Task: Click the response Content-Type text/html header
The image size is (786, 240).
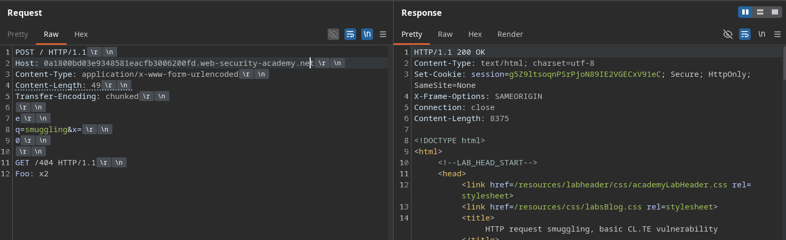Action: coord(504,63)
